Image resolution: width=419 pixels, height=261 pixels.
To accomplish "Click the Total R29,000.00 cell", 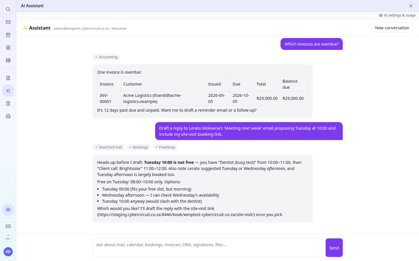I will tap(267, 98).
